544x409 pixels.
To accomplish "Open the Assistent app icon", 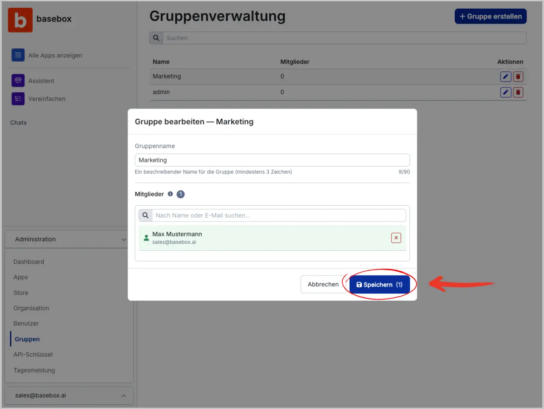I will pos(18,80).
